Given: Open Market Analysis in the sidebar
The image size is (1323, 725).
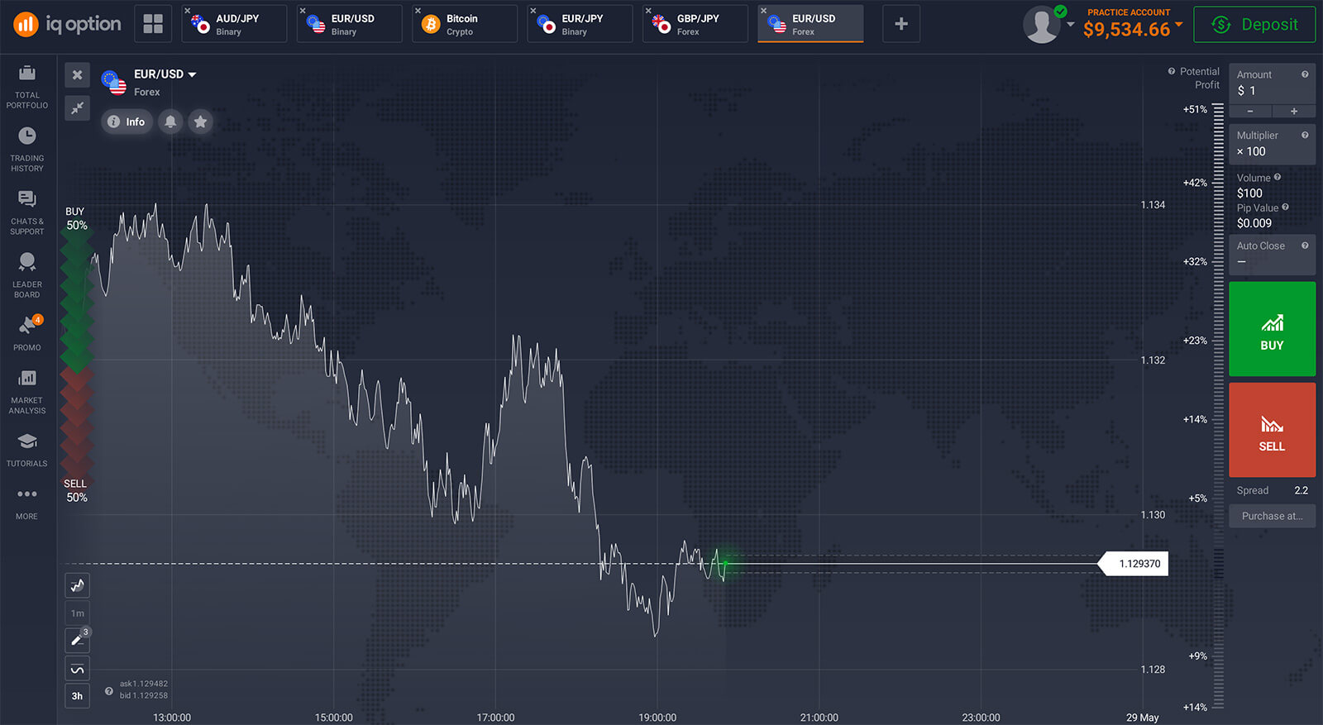Looking at the screenshot, I should point(27,391).
